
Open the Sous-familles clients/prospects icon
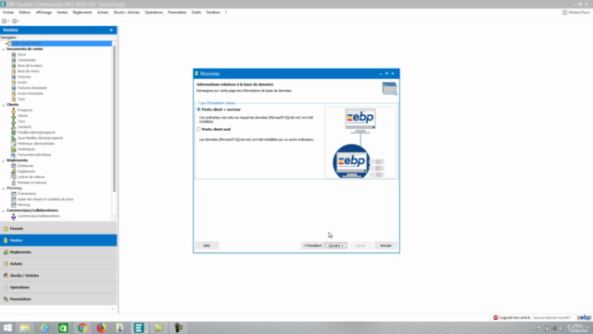[14, 138]
